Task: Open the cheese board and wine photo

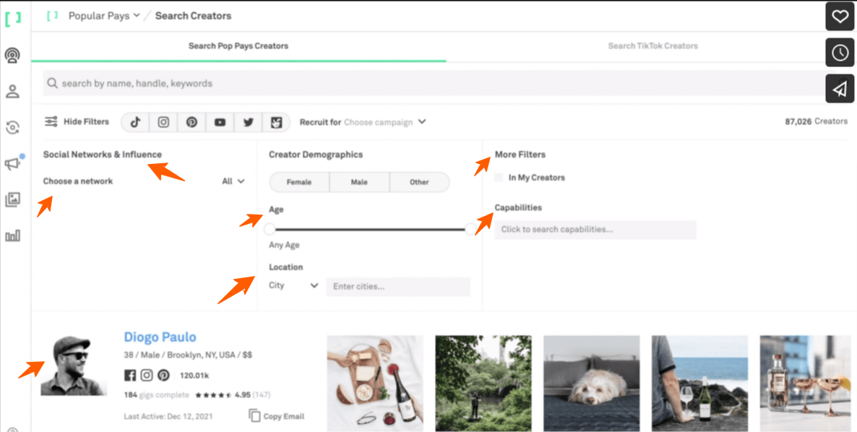Action: point(375,384)
